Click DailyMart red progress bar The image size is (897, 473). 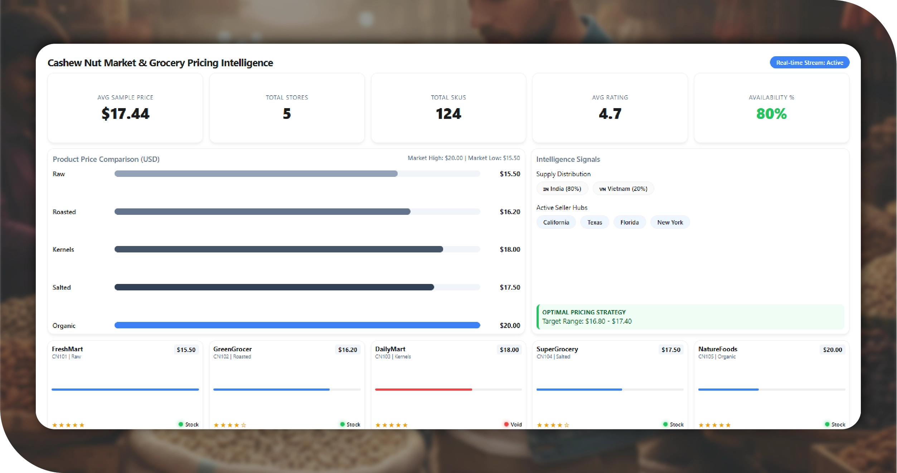[x=423, y=389]
